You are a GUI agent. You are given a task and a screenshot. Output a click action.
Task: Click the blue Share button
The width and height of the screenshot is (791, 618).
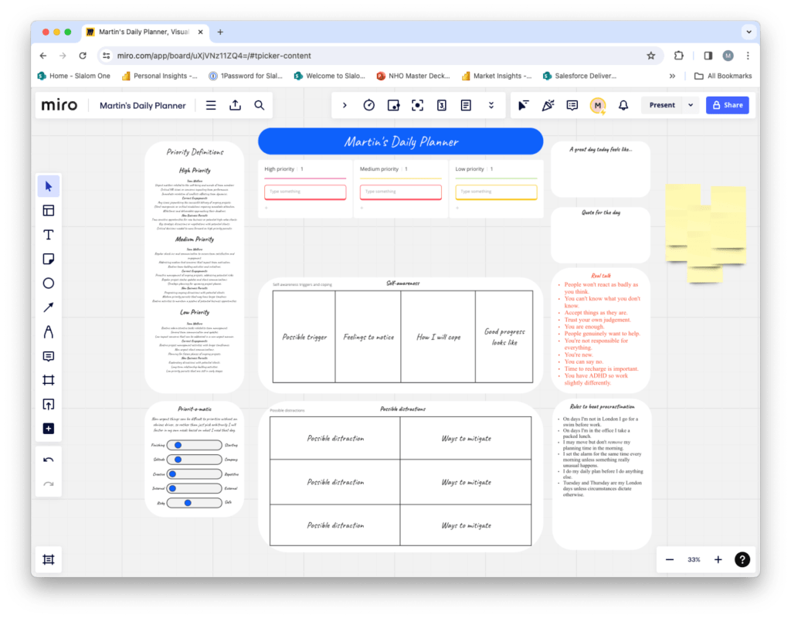727,105
